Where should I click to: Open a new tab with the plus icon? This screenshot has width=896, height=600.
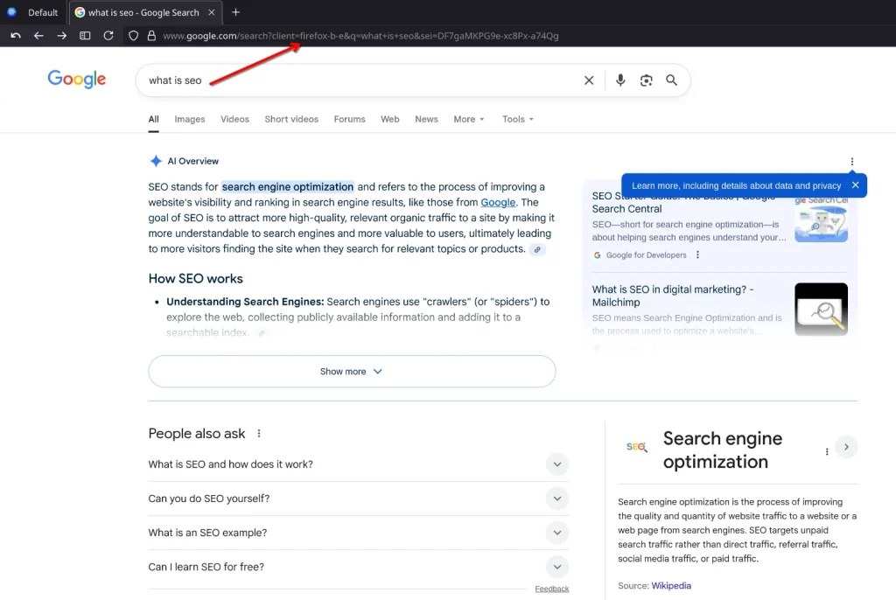coord(235,12)
